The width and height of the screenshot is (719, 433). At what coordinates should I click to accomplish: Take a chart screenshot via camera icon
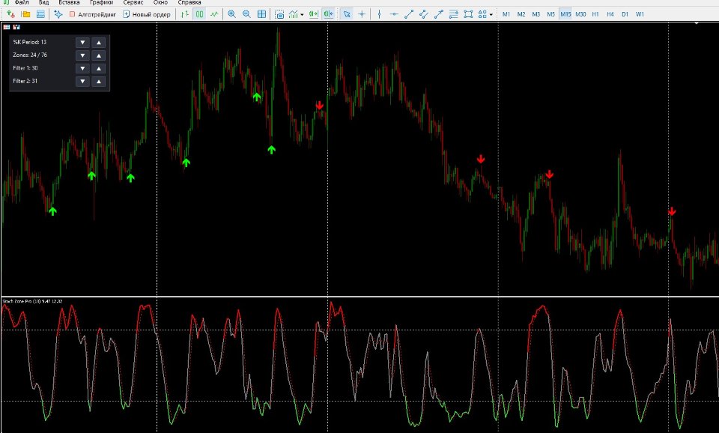click(279, 14)
